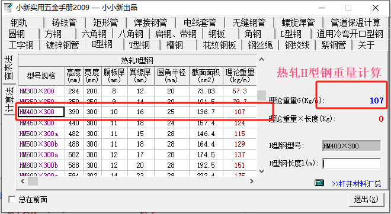Click the vertical scrollbar thumb of table

click(261, 95)
